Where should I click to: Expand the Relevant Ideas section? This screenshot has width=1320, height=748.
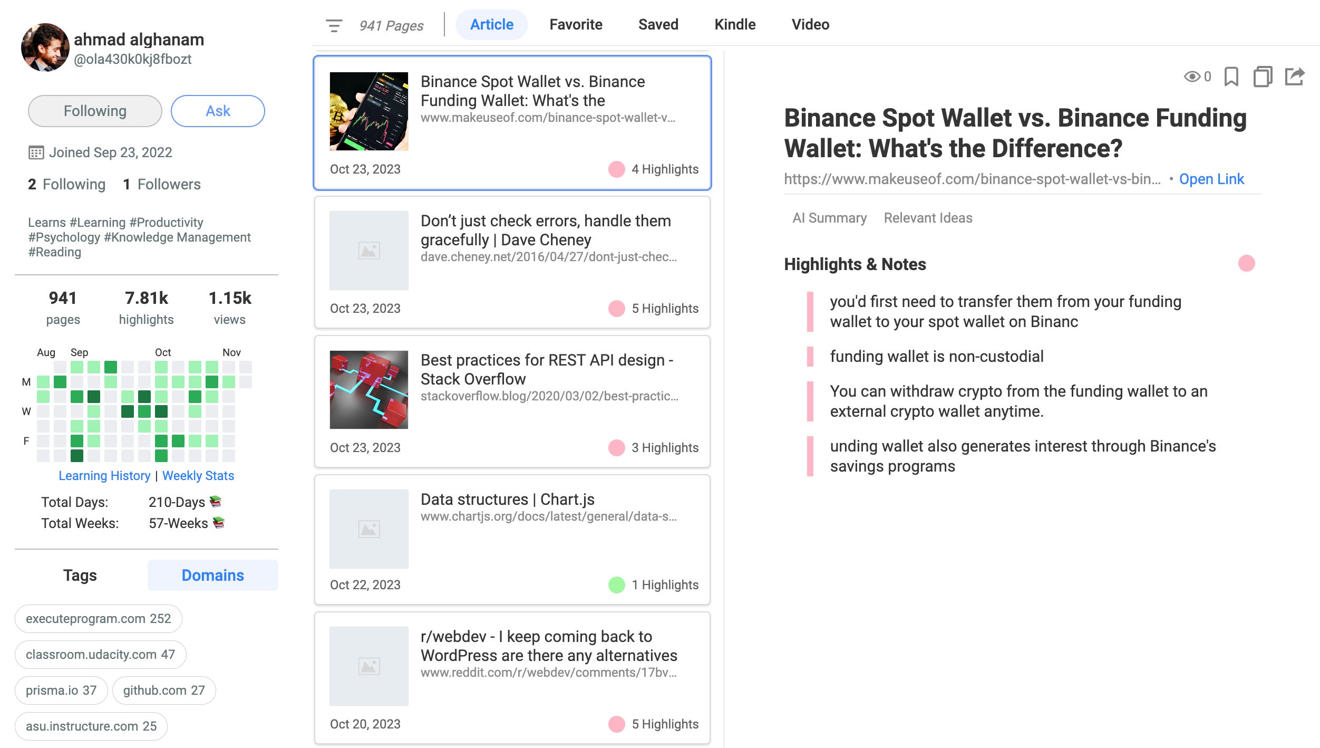point(928,218)
